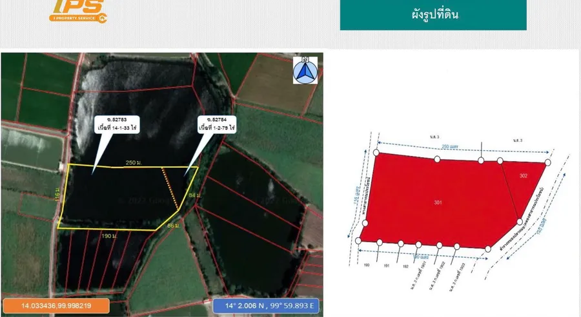Click the green 116 ม. side label
581x317 pixels.
58,193
